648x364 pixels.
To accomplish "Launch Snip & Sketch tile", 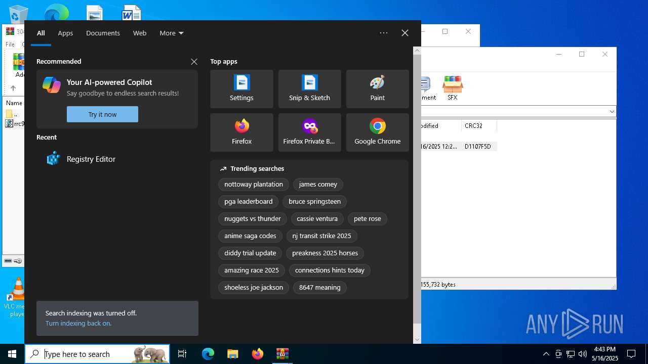I will (x=309, y=89).
